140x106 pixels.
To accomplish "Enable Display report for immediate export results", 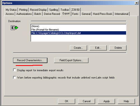I will click(x=15, y=70).
